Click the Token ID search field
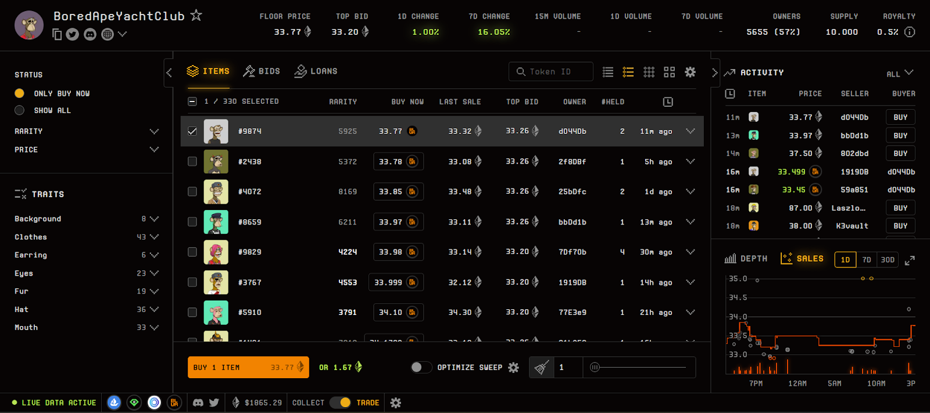 (551, 71)
